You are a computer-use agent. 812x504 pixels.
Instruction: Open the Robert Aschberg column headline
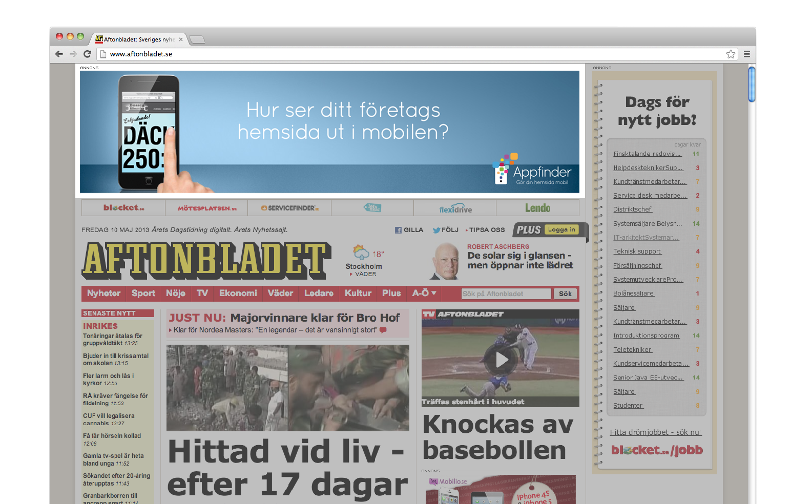point(520,260)
